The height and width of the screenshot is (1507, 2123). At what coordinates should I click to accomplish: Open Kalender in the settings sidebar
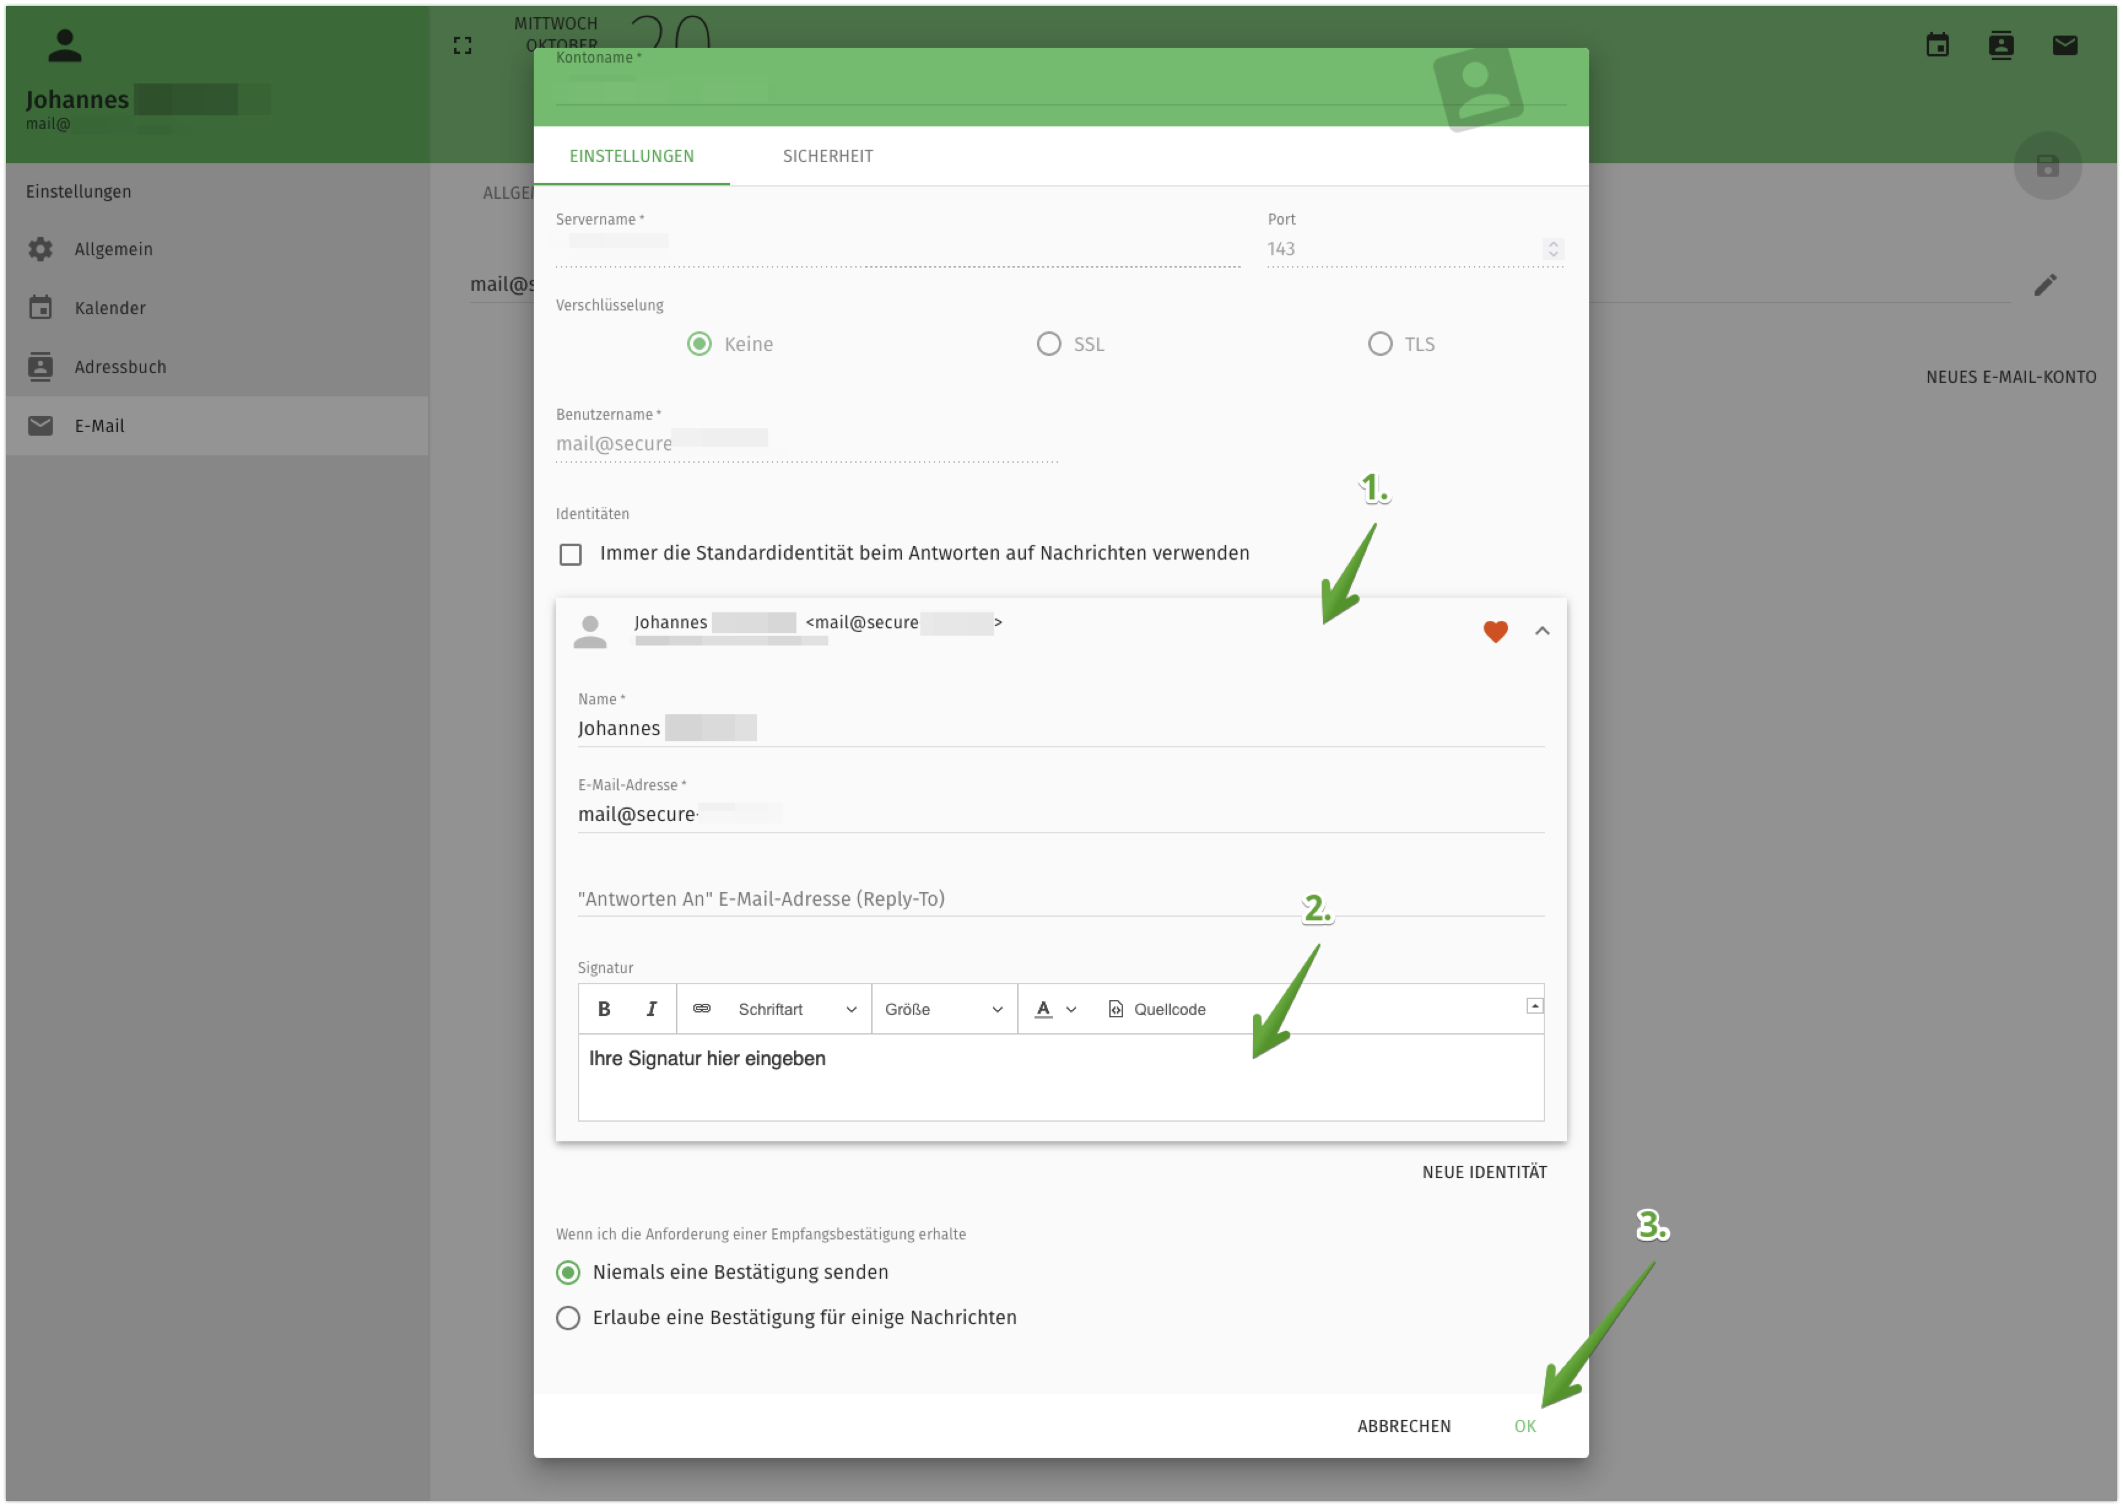(x=109, y=308)
